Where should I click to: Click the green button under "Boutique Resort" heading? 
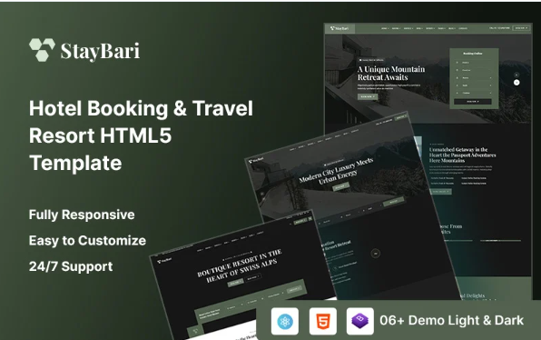(235, 283)
